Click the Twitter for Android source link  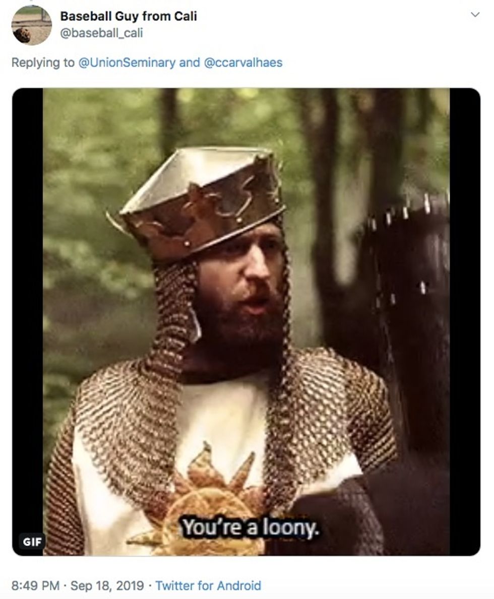(208, 585)
